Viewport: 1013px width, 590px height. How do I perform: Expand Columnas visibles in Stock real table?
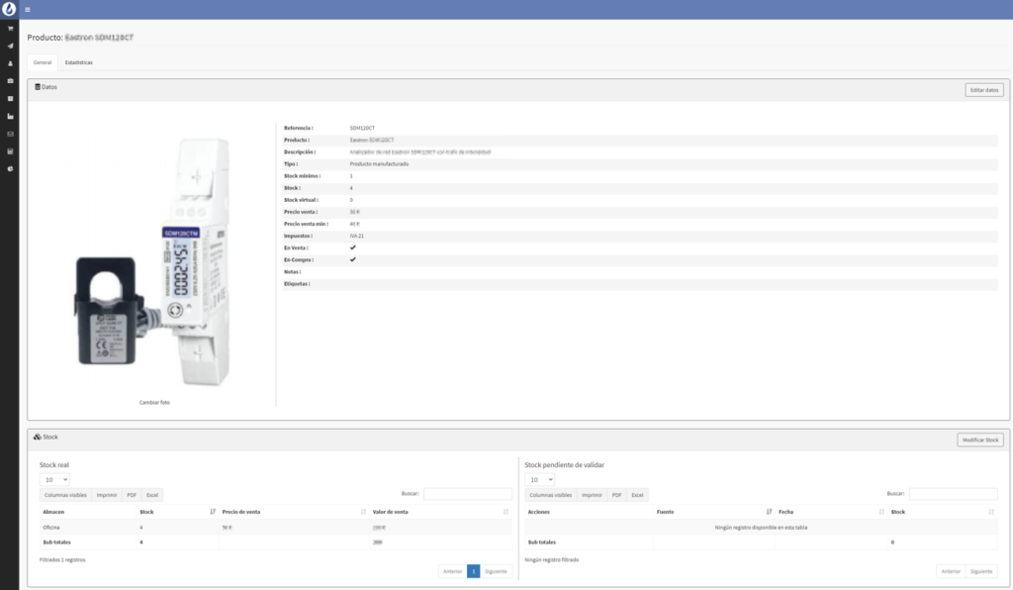(x=64, y=495)
